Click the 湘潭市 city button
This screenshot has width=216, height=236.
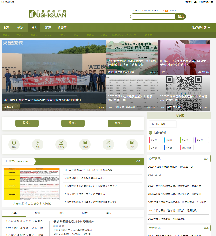tap(119, 123)
